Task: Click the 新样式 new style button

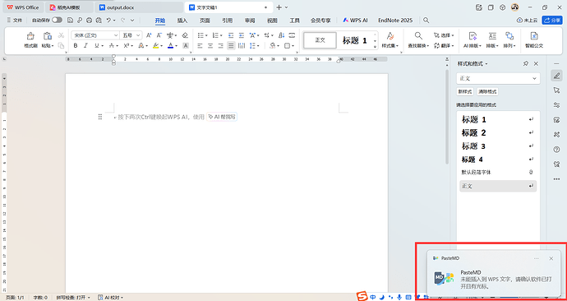Action: click(x=465, y=92)
